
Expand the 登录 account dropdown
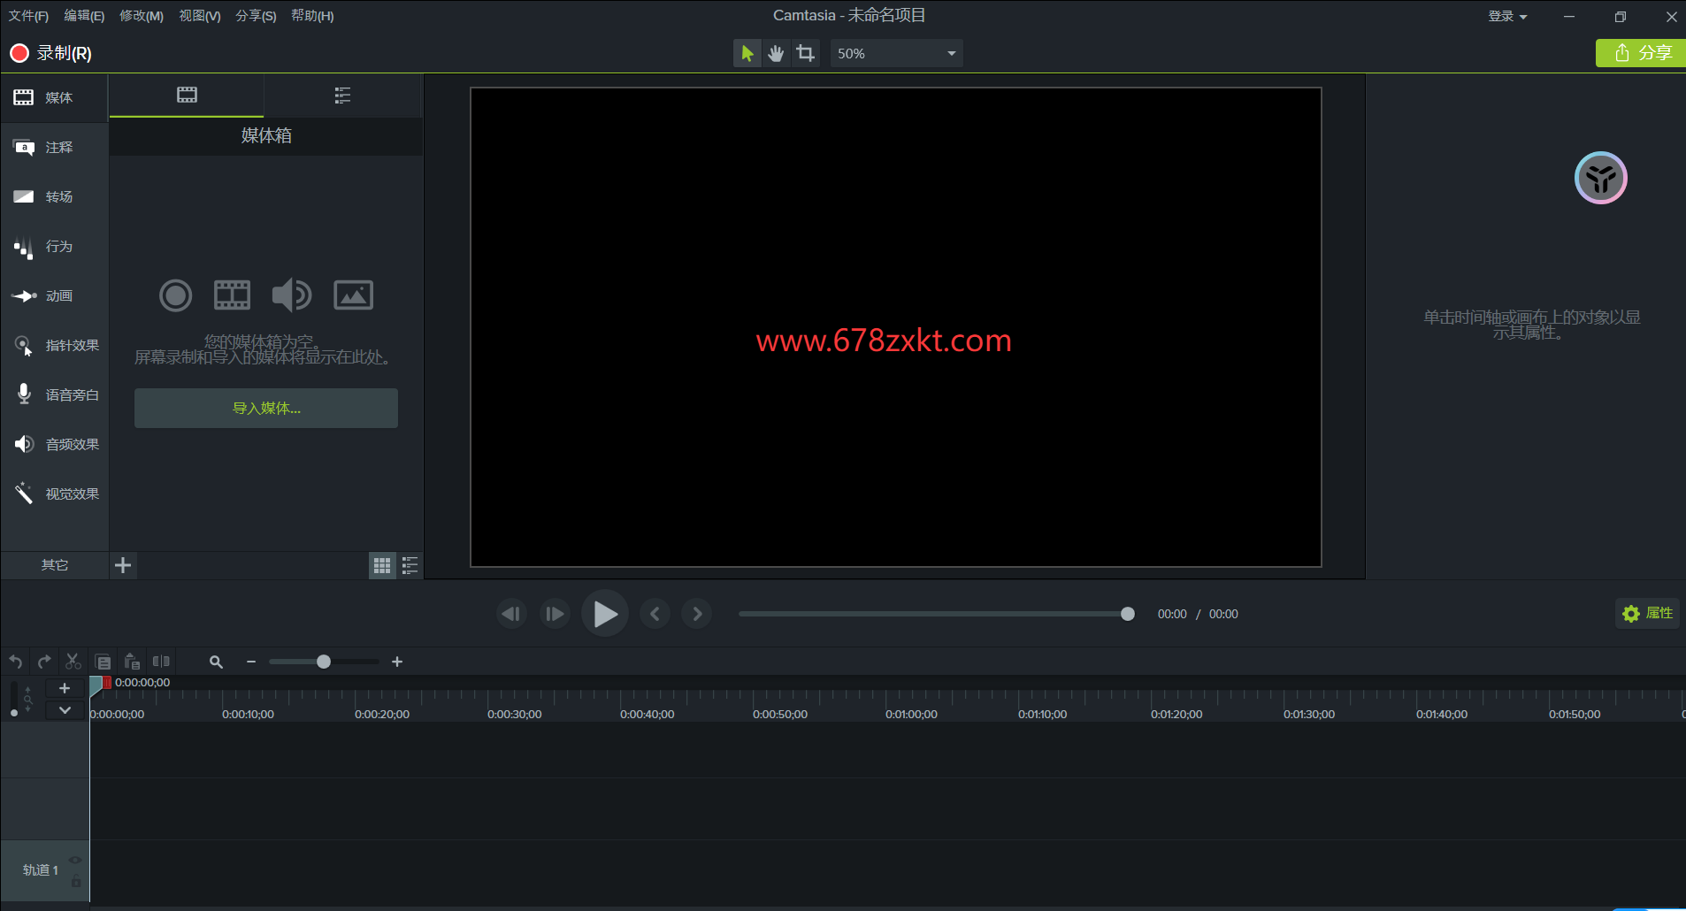click(1507, 16)
